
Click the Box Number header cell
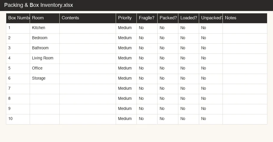pos(18,18)
